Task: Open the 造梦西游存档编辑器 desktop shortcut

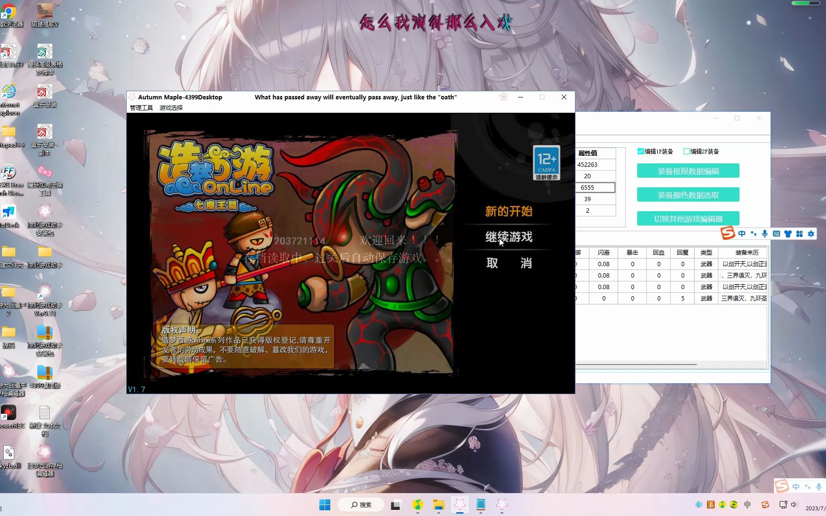Action: (x=45, y=461)
